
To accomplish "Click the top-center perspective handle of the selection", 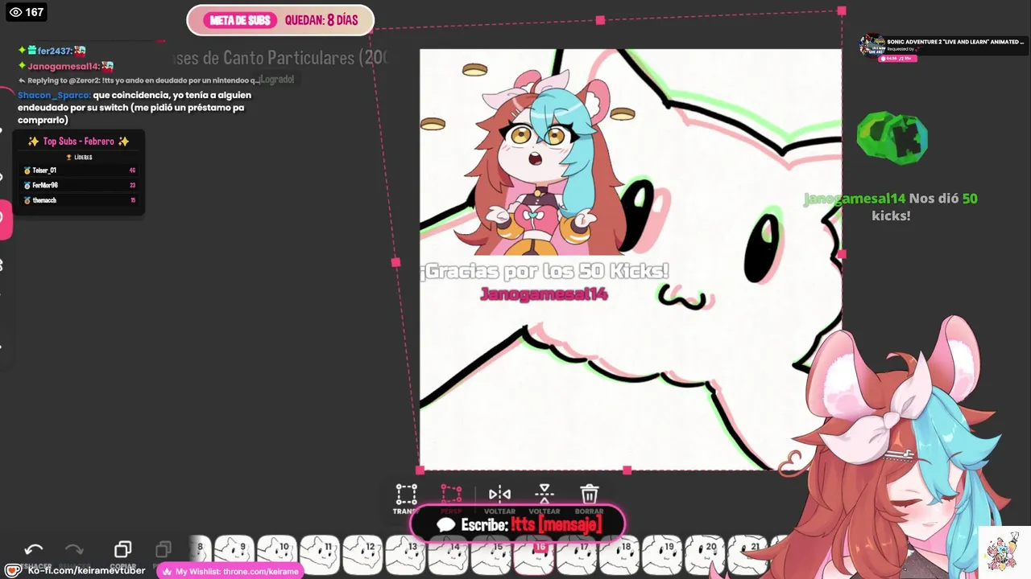I will tap(600, 20).
